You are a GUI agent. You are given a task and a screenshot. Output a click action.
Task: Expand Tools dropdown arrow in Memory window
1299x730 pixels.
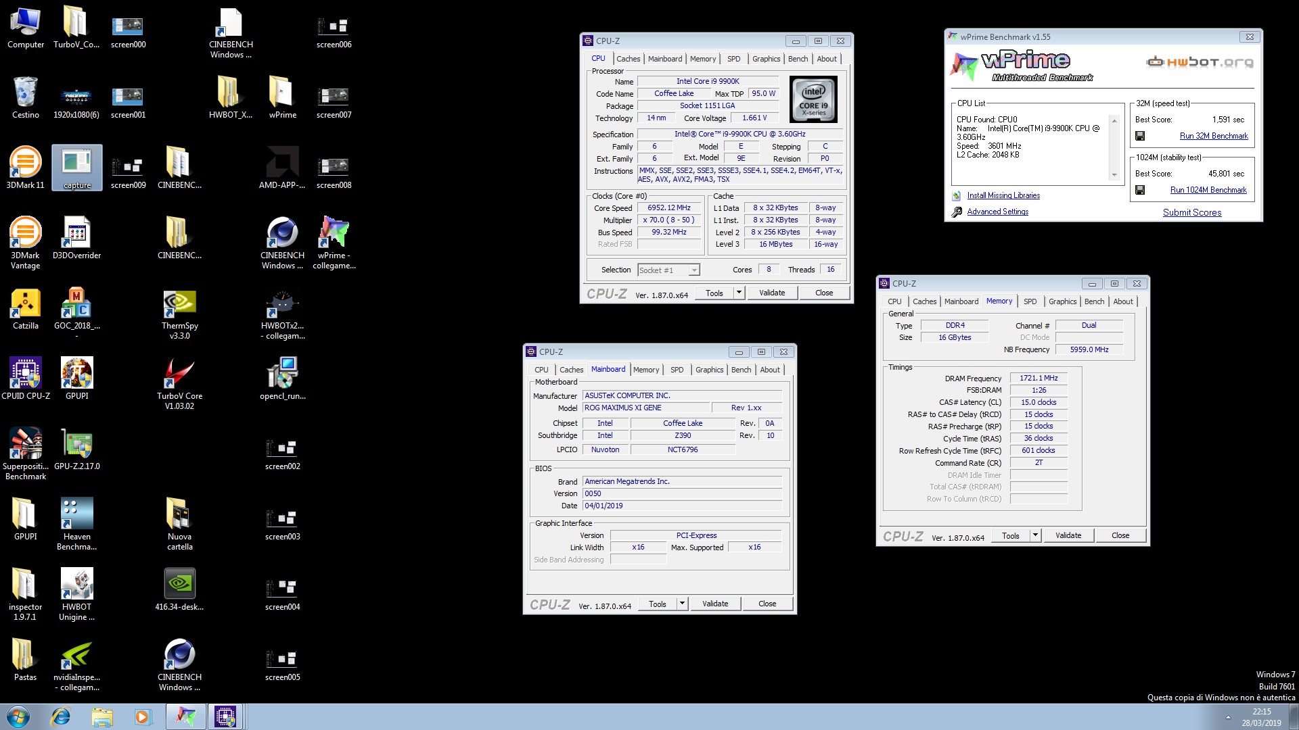point(1035,535)
